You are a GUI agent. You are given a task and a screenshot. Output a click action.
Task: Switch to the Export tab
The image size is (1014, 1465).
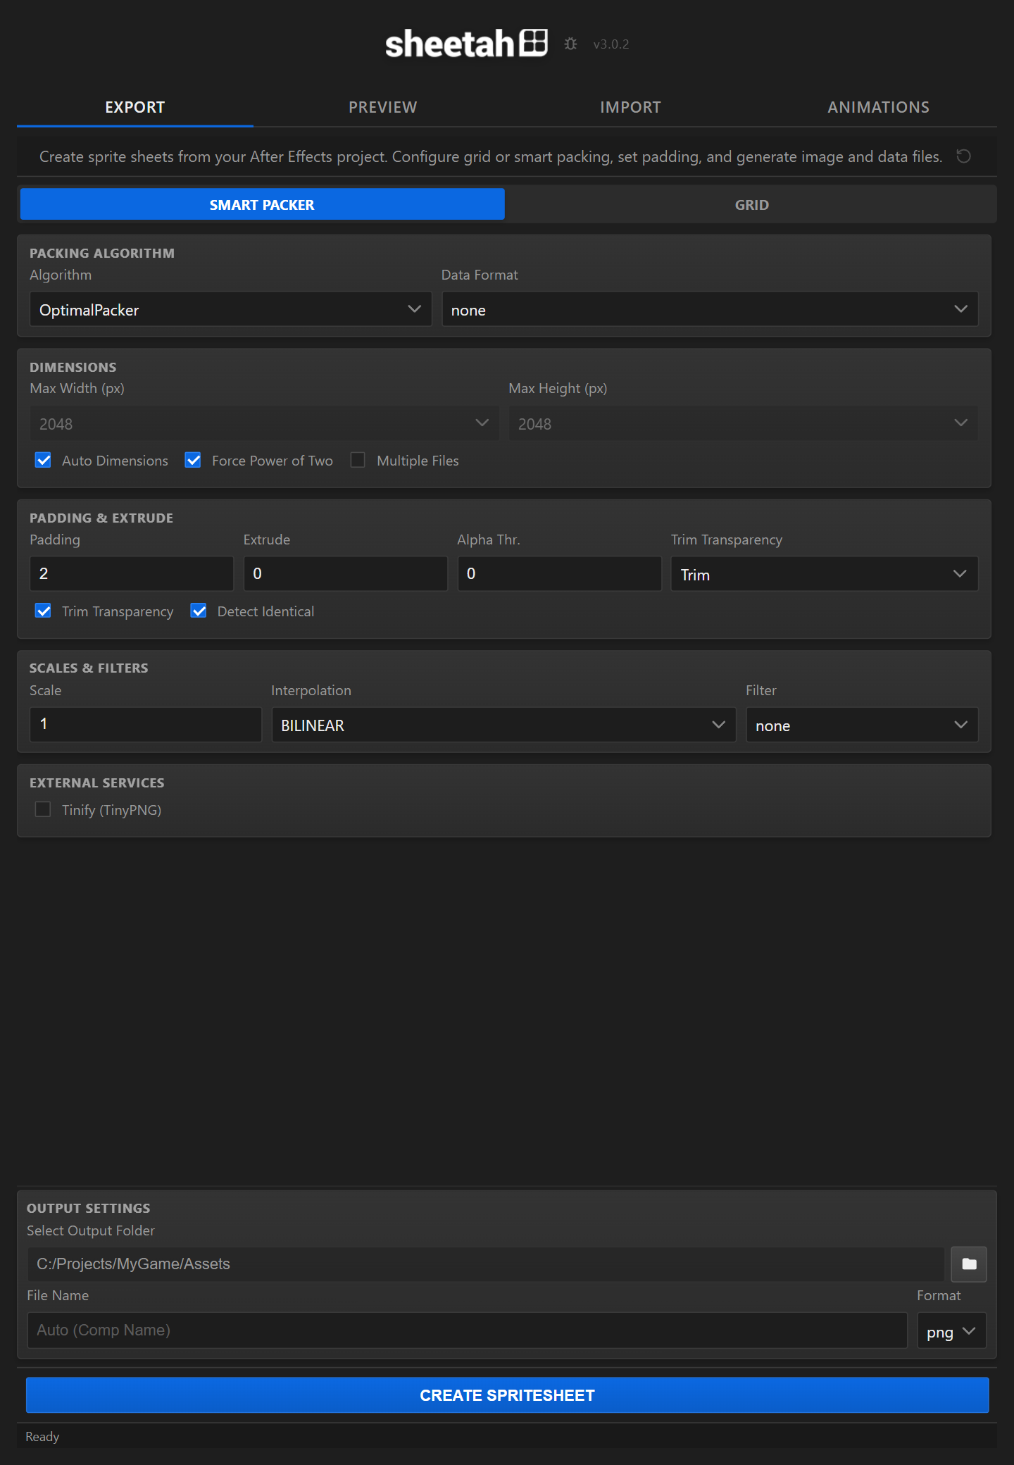point(135,107)
